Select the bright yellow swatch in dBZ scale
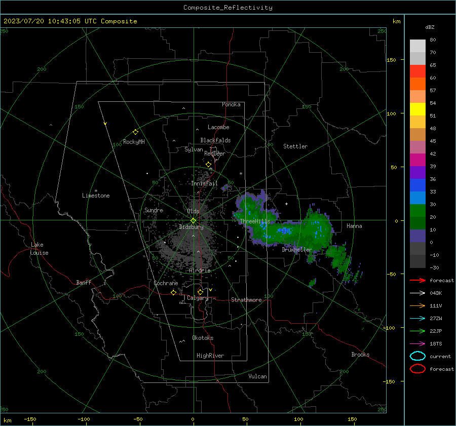This screenshot has width=456, height=426. 417,109
